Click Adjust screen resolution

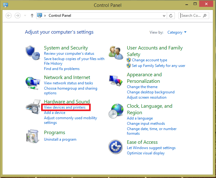coord(146,97)
